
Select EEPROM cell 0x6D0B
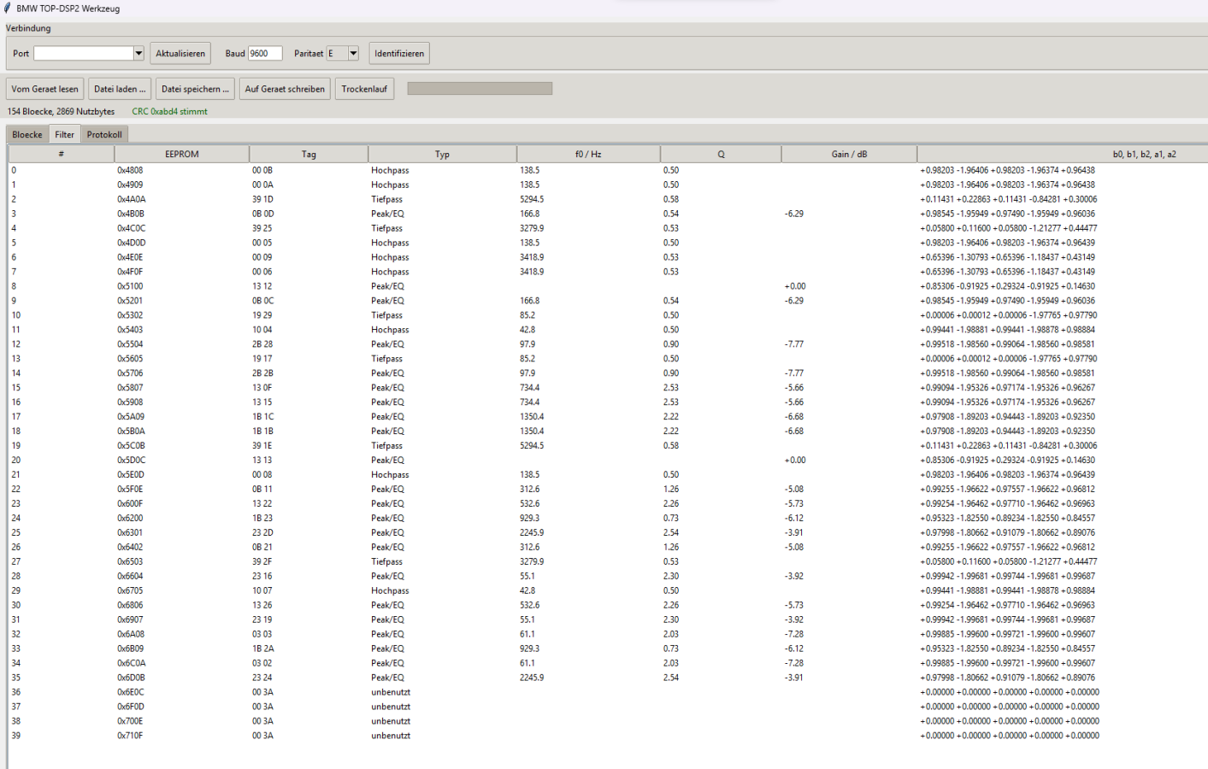click(131, 678)
